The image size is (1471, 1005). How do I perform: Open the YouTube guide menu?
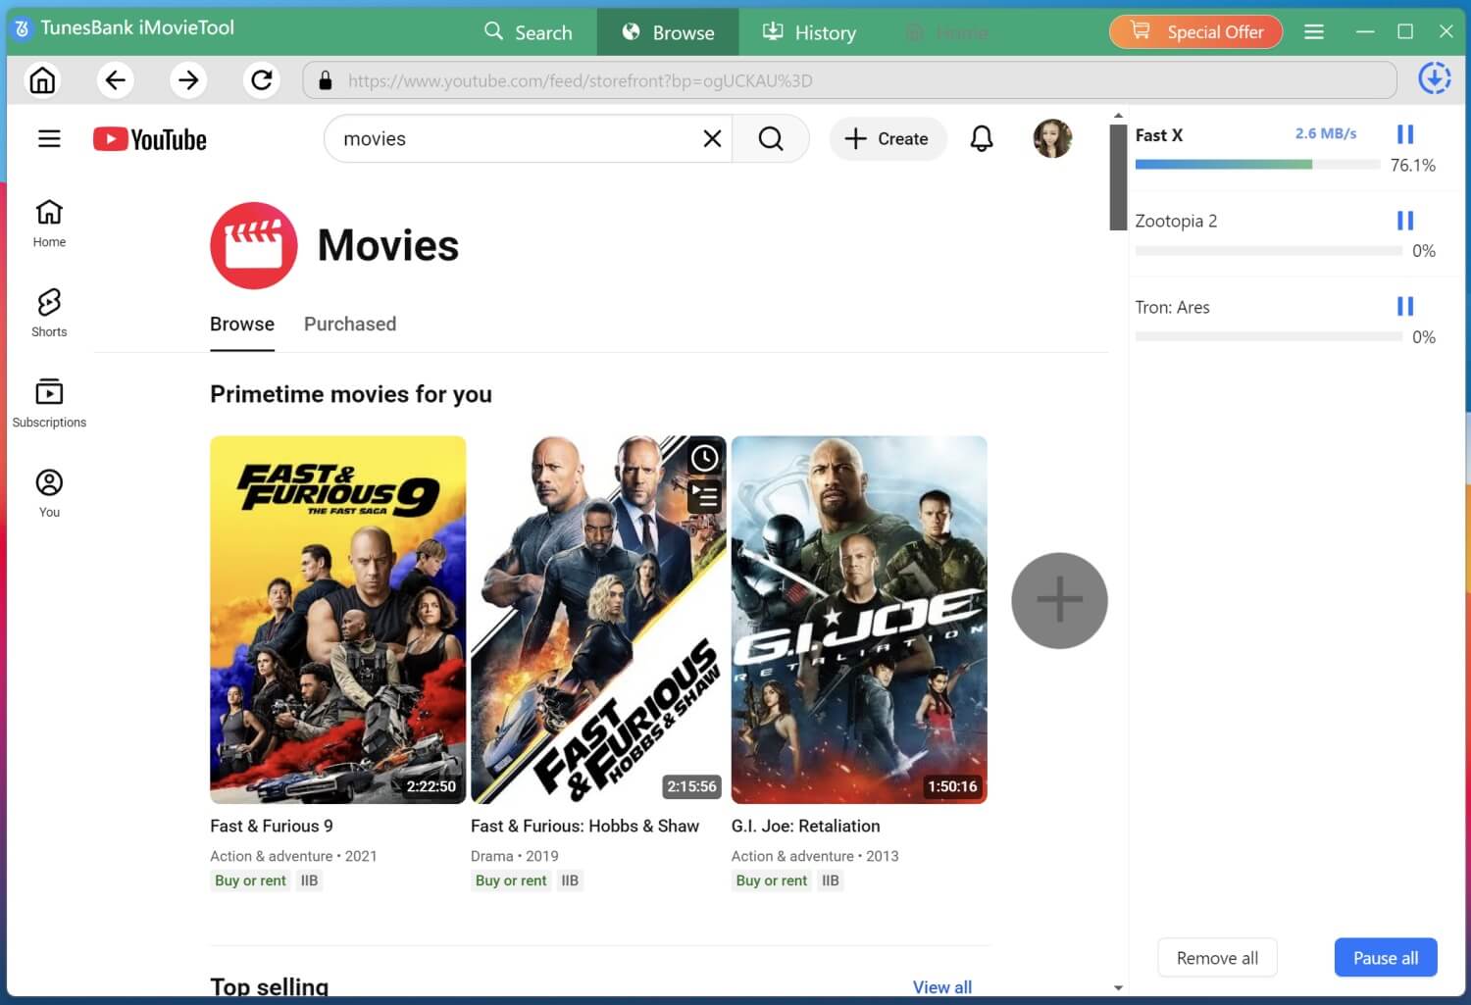(49, 138)
